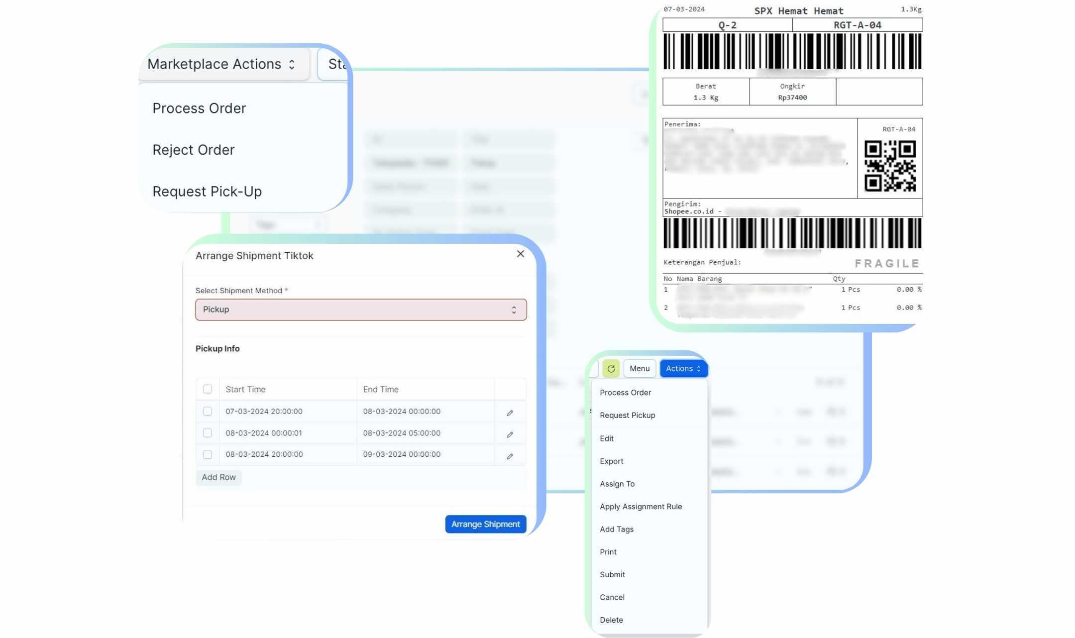Select Export from the Actions menu

click(611, 461)
